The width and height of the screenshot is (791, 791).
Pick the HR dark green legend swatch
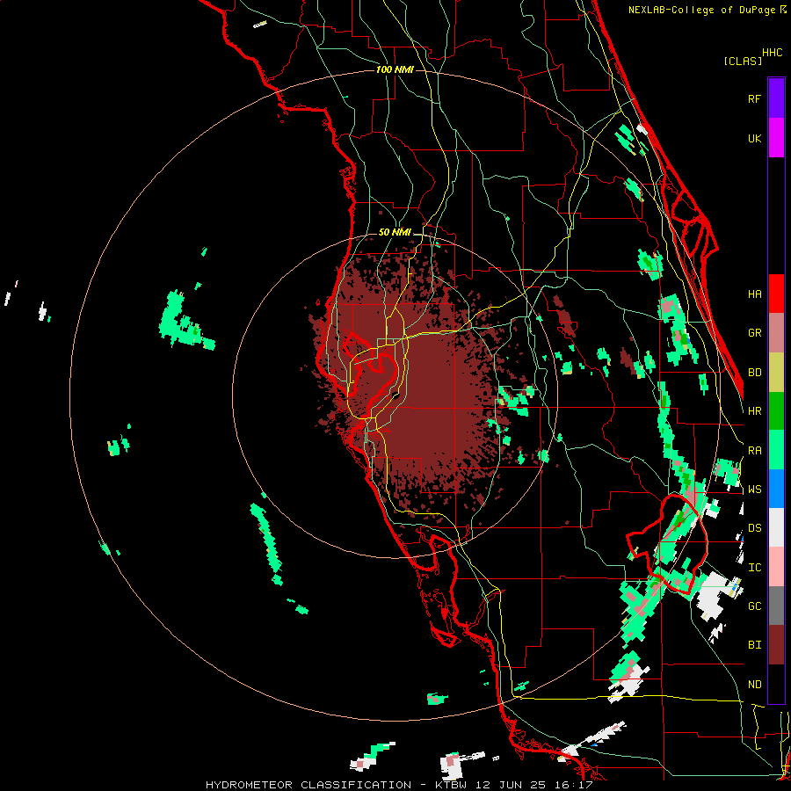776,411
